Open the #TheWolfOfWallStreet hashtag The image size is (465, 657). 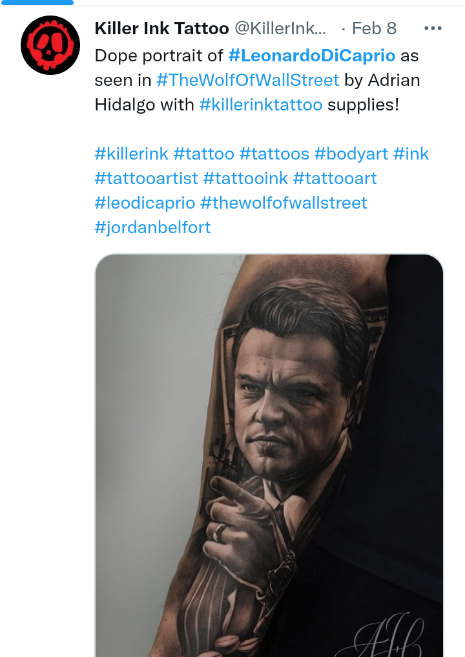coord(247,80)
